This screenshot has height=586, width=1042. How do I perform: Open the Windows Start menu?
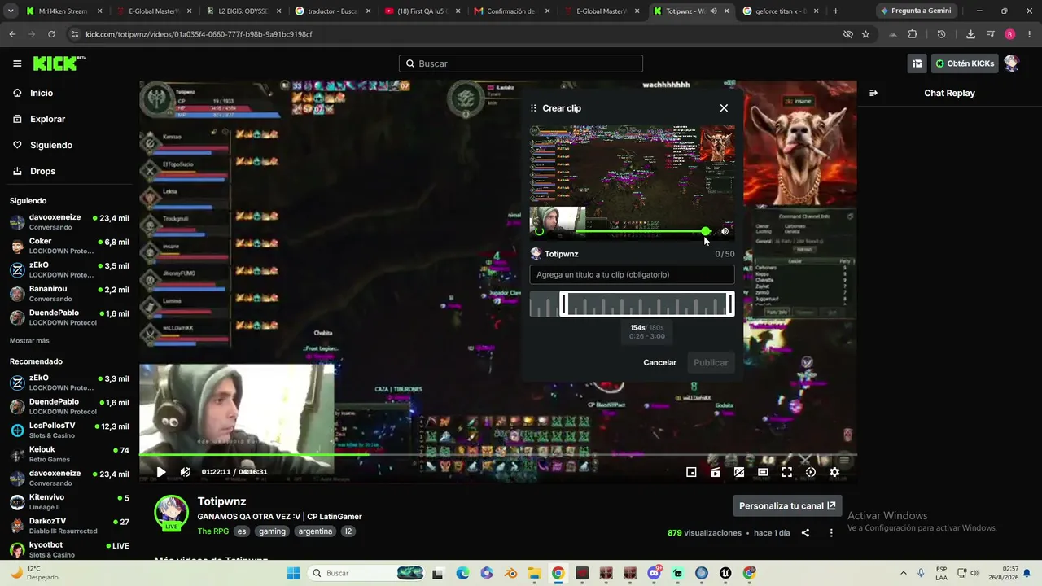(x=294, y=573)
